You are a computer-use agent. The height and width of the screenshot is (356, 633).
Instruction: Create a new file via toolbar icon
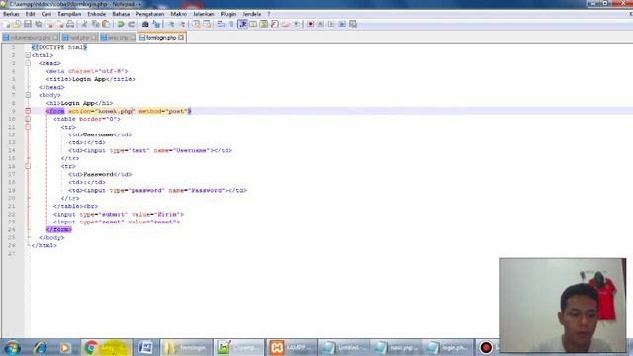[7, 24]
